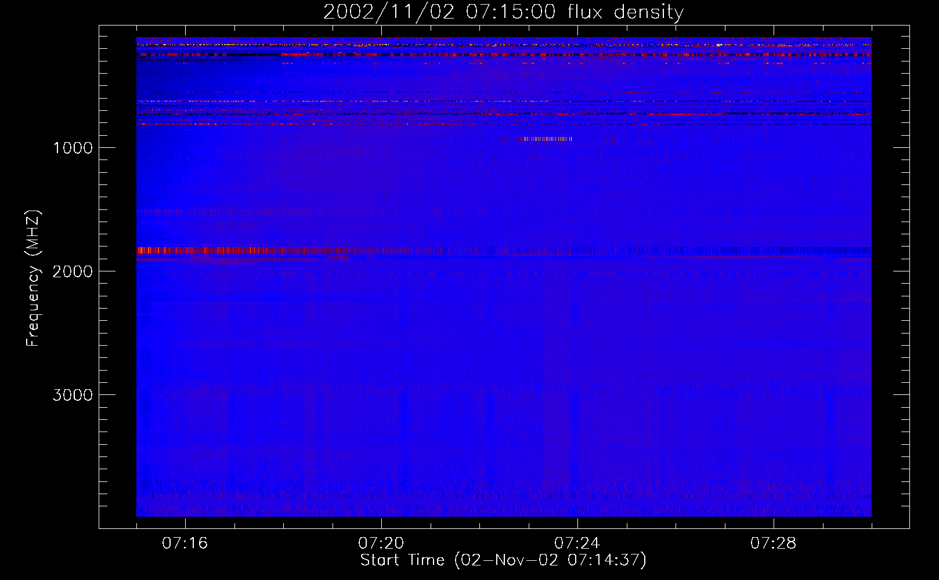Select the 'Frequency (MHZ)' axis label
The image size is (939, 580).
coord(33,278)
